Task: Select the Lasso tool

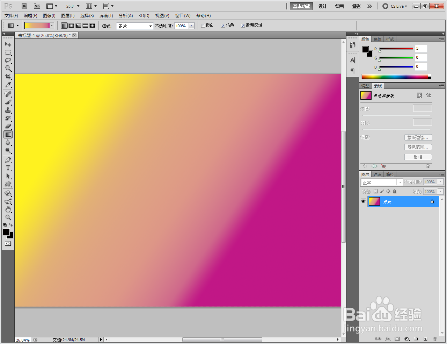Action: click(x=8, y=60)
